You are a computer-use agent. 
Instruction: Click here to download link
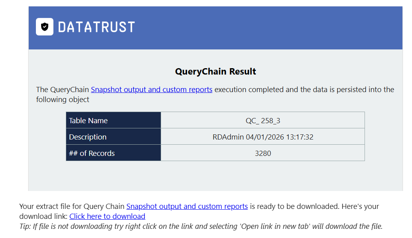point(107,216)
